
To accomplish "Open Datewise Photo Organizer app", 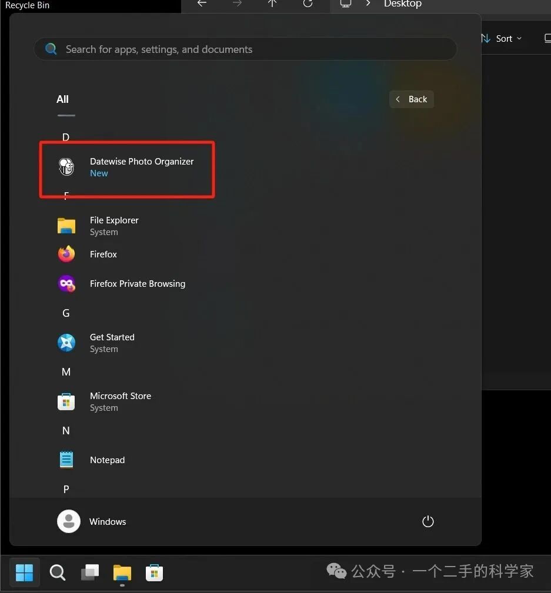I will pyautogui.click(x=127, y=167).
